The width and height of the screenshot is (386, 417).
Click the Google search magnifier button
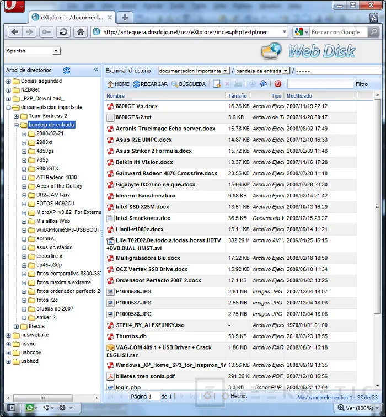[x=373, y=32]
